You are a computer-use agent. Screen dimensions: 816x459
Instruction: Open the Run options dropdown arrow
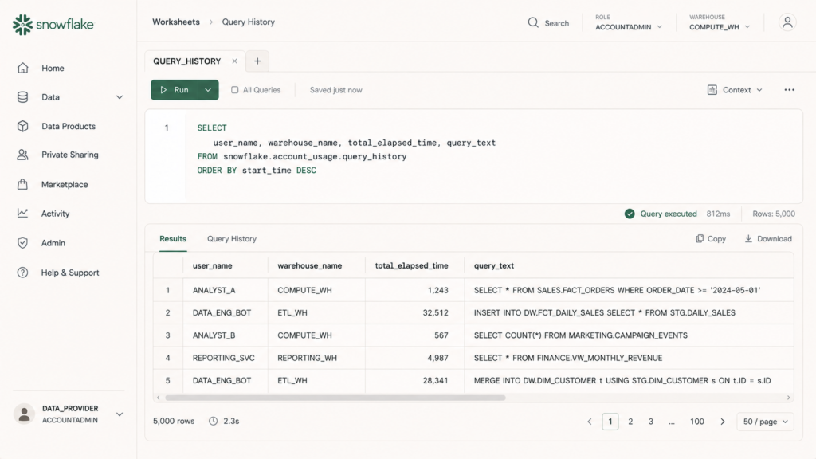pos(208,90)
